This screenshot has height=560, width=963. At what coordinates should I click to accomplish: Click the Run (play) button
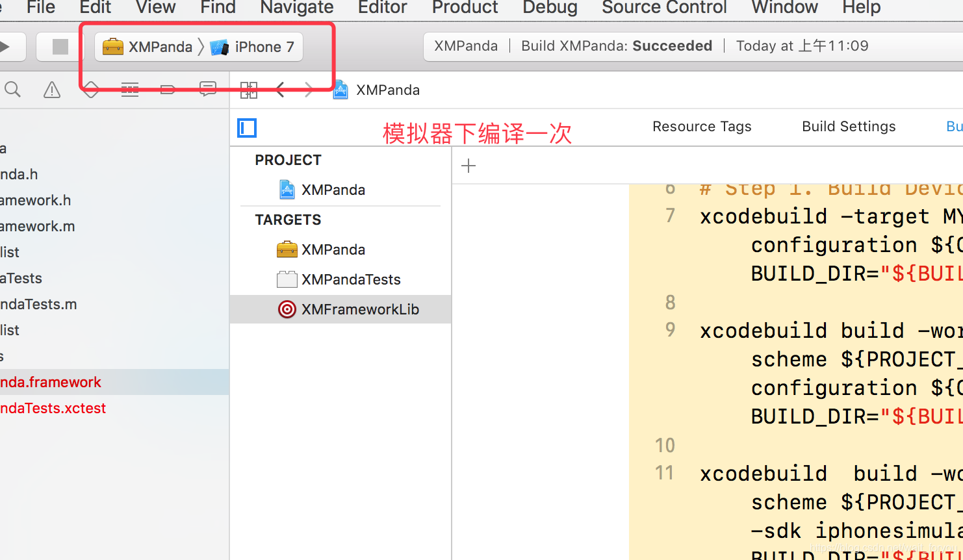coord(5,47)
